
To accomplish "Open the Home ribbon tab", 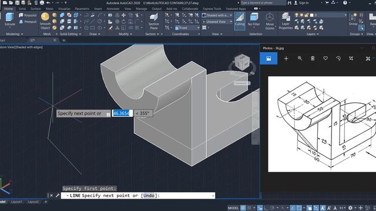I will point(8,9).
